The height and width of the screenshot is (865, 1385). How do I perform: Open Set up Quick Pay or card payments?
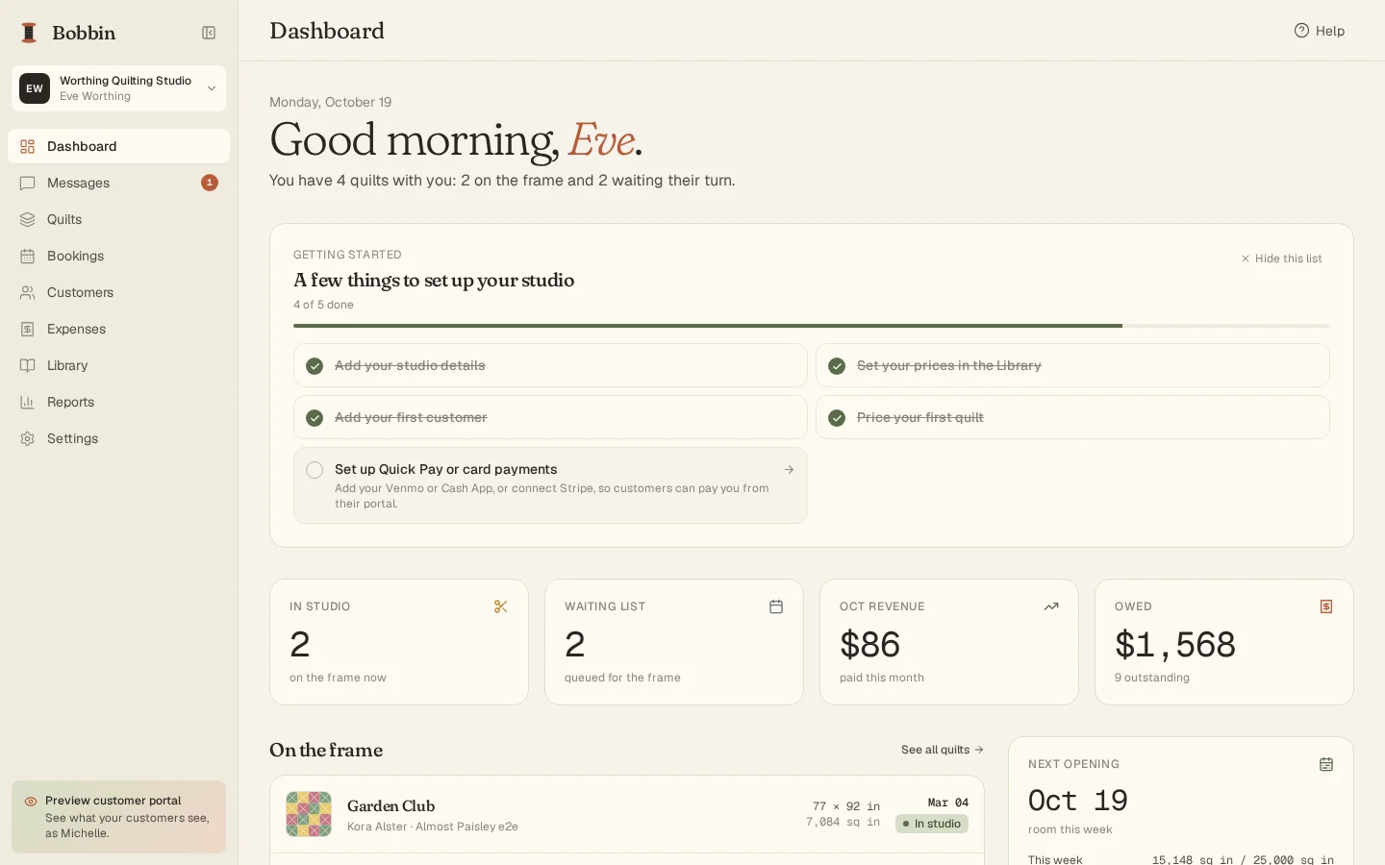550,485
